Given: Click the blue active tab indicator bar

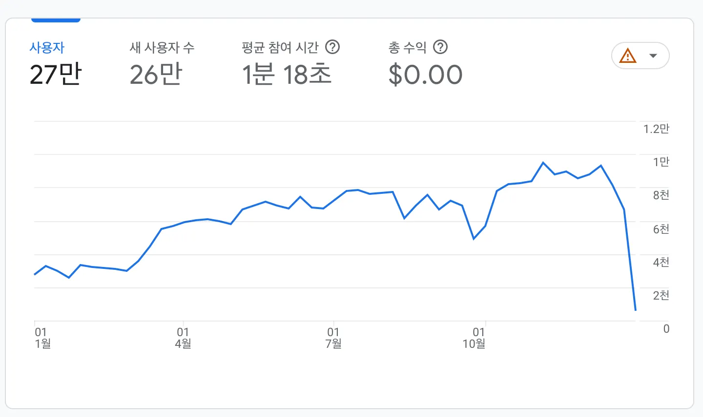Looking at the screenshot, I should [x=56, y=20].
